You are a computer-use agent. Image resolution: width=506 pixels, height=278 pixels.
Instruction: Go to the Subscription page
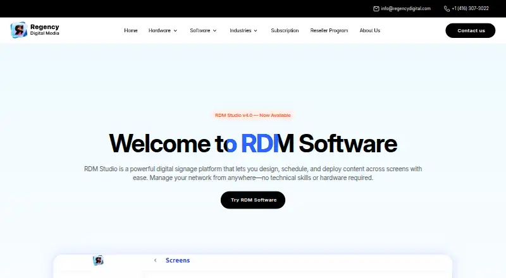[x=285, y=30]
